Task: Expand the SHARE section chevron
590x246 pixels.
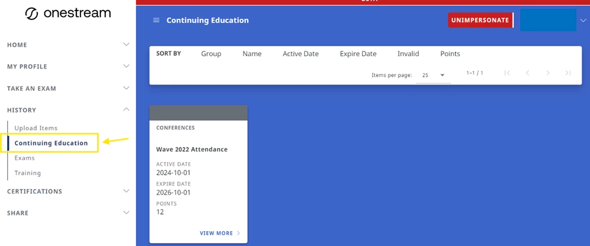Action: coord(127,212)
